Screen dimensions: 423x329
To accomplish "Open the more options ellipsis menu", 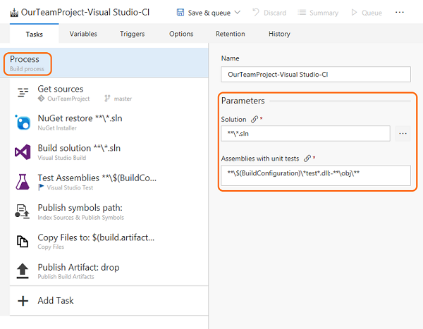I will [x=400, y=13].
